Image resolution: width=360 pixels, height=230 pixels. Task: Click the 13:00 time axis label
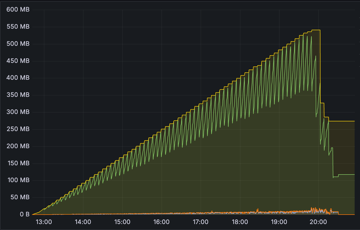[44, 222]
